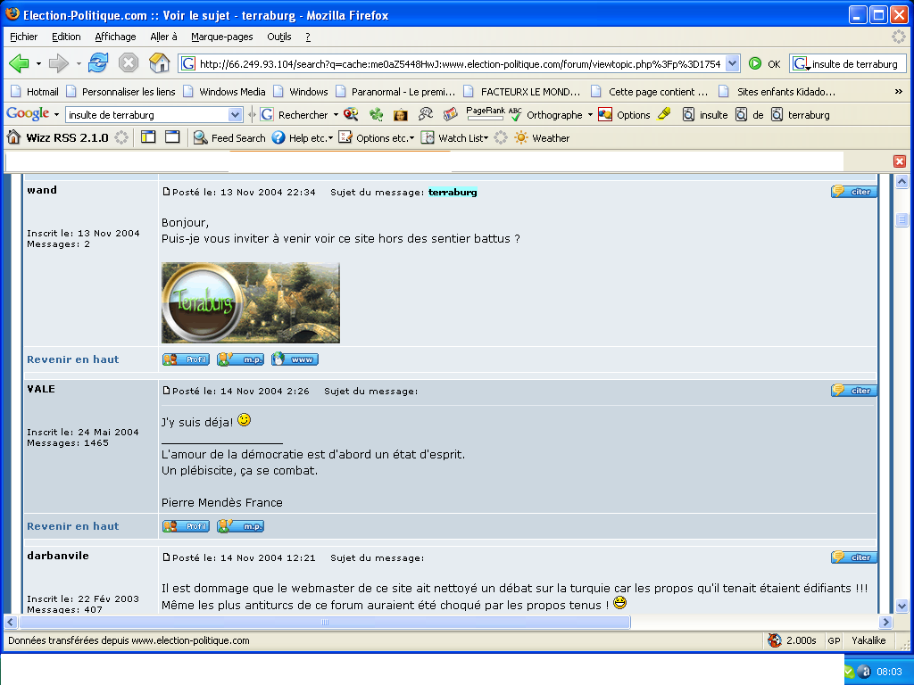Click the horizontal scrollbar thumb
This screenshot has height=685, width=914.
coord(325,622)
